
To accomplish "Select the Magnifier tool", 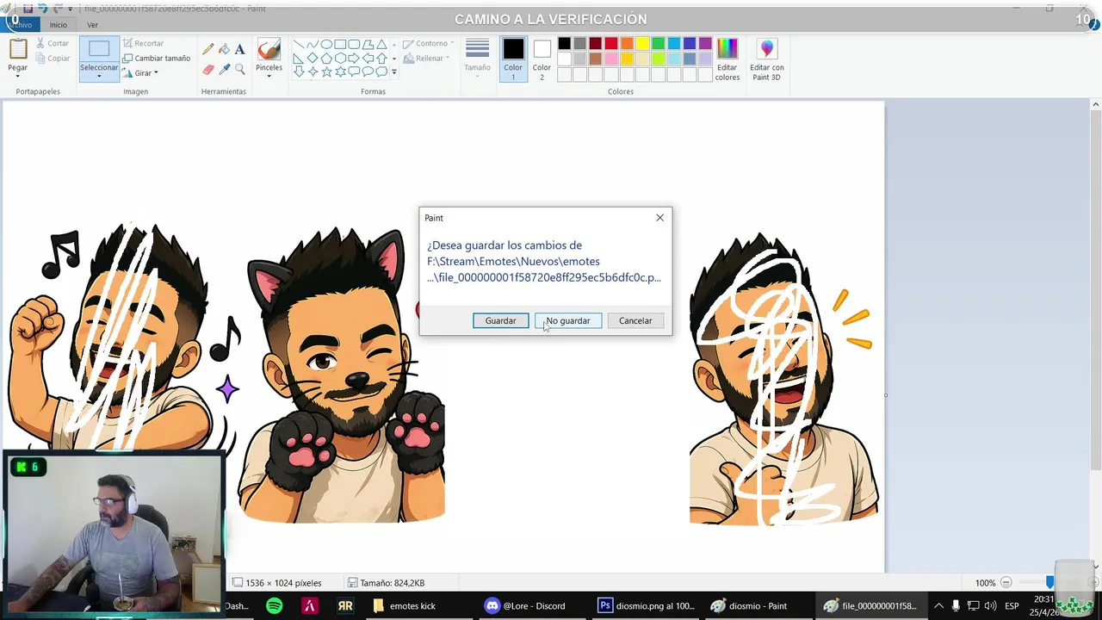I will click(239, 69).
